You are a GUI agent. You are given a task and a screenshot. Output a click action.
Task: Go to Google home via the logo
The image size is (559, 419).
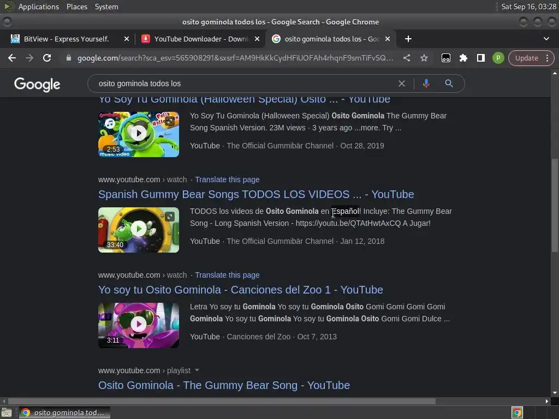37,85
